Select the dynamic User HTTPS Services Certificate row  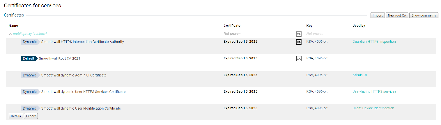tap(83, 92)
